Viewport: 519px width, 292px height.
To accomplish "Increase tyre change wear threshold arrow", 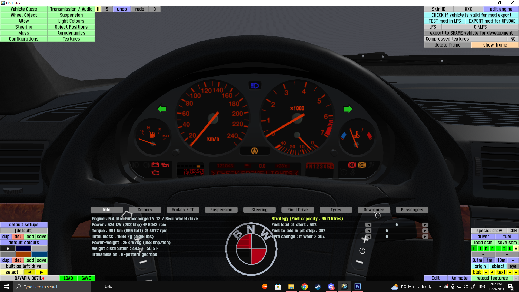I will point(425,237).
